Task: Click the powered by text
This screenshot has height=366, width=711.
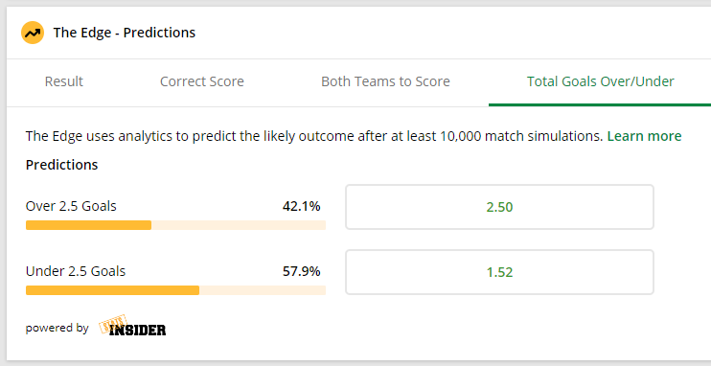Action: 57,328
